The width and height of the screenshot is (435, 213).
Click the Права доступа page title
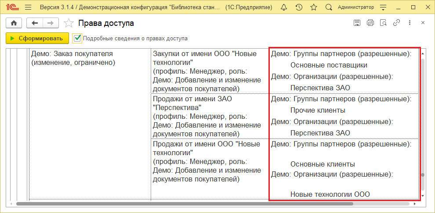106,23
